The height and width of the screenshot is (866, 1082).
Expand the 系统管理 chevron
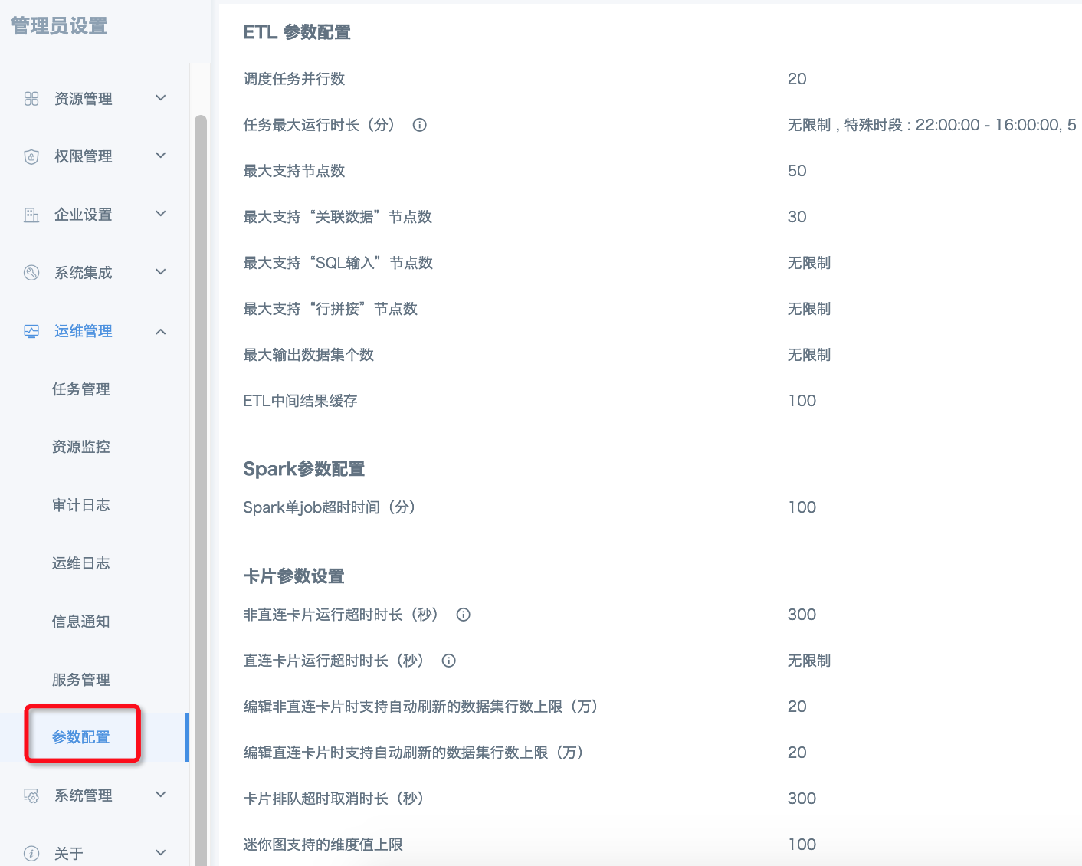point(161,795)
